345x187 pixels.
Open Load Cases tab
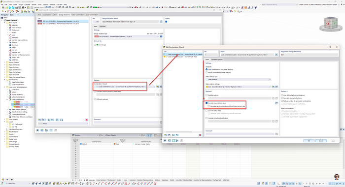point(47,15)
